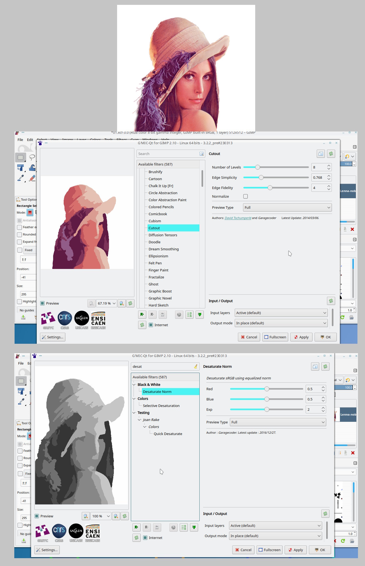Click Search field in Cutout dialog

171,154
